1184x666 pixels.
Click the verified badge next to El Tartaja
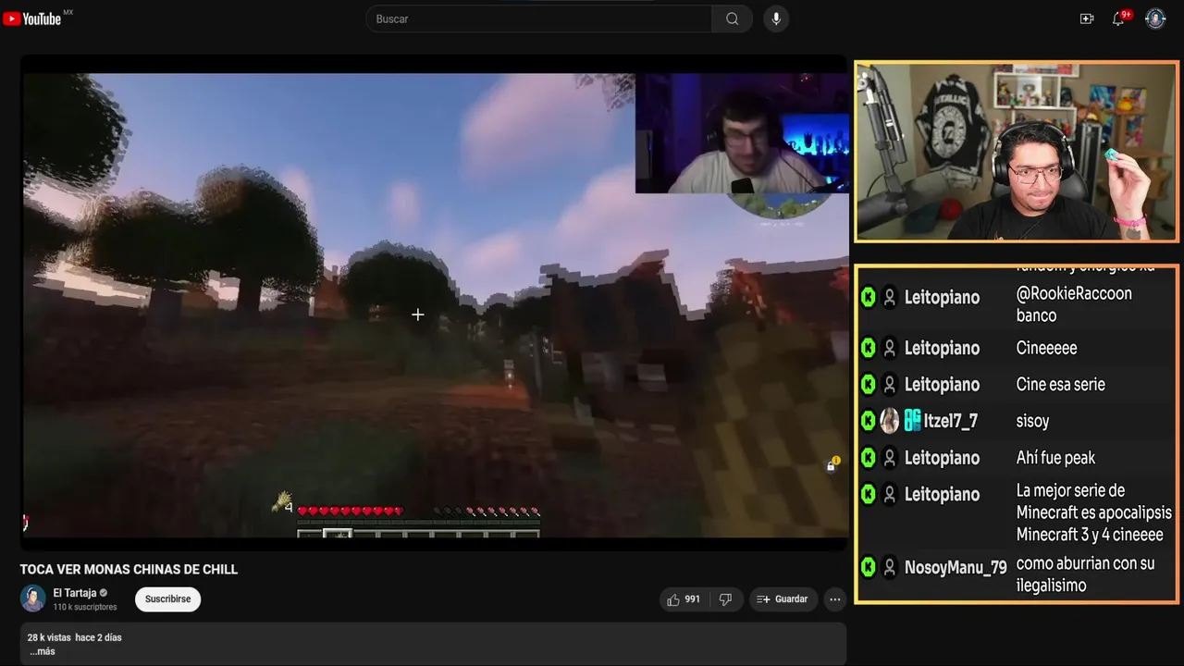tap(104, 593)
